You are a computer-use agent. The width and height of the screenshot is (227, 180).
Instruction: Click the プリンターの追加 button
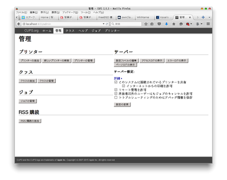click(30, 61)
